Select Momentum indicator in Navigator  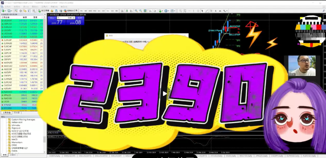click(x=17, y=142)
